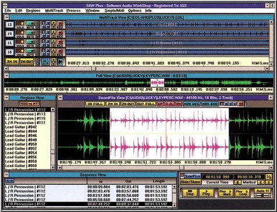Select region Lead Guitar | #042
This screenshot has width=277, height=212.
coord(27,127)
